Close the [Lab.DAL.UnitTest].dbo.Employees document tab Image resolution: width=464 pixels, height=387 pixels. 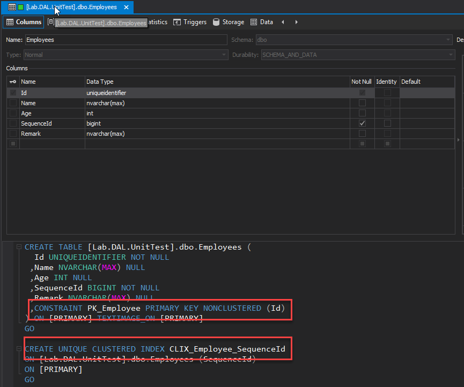pyautogui.click(x=127, y=7)
